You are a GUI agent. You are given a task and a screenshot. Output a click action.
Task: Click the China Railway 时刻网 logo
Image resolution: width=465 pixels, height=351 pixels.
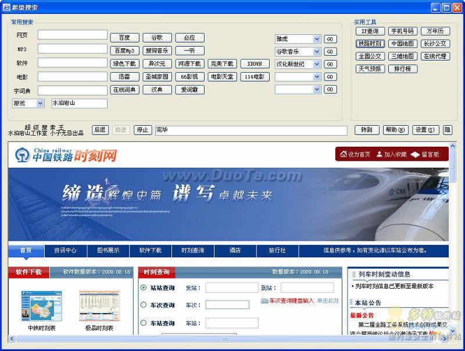[66, 155]
